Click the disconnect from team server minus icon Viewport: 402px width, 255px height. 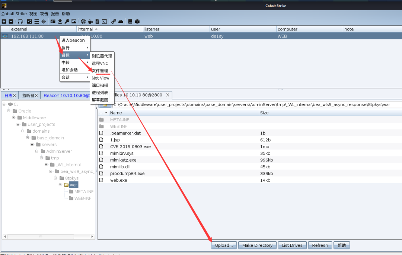tap(11, 22)
